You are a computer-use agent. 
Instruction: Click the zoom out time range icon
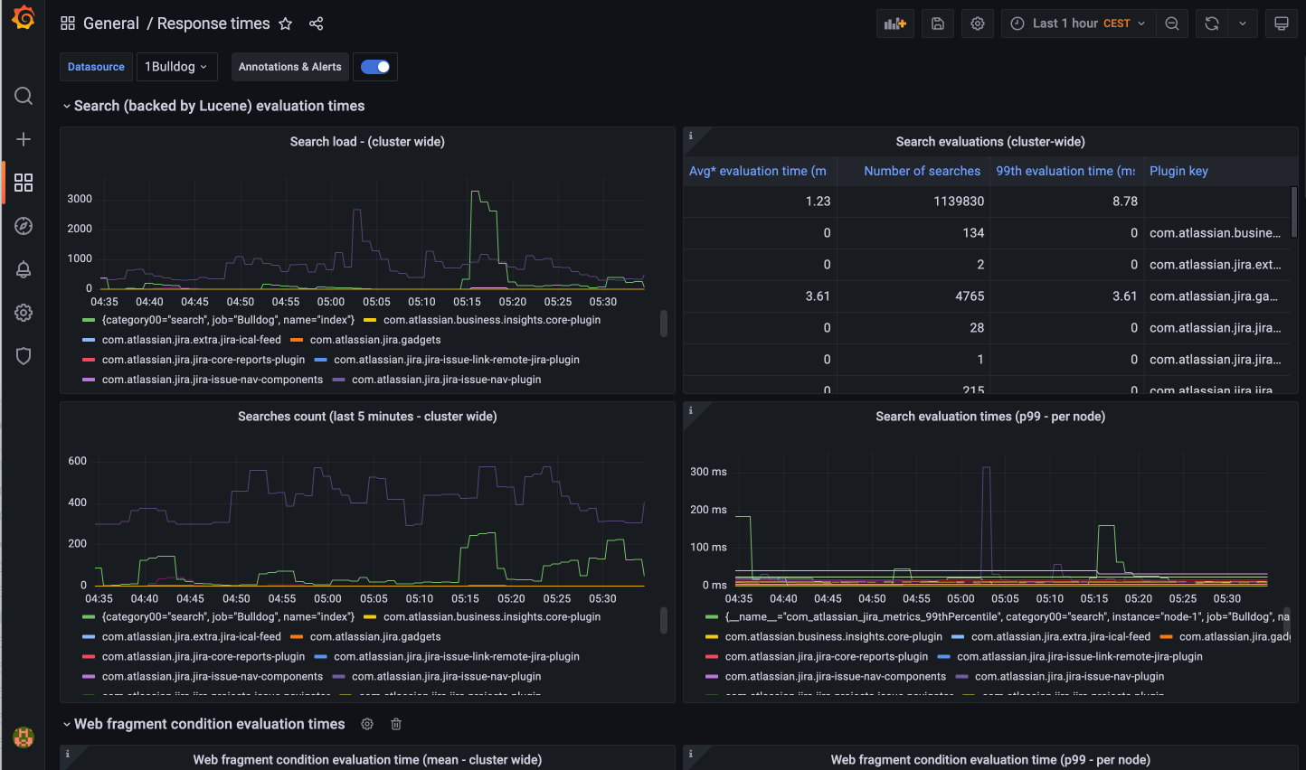pos(1172,23)
